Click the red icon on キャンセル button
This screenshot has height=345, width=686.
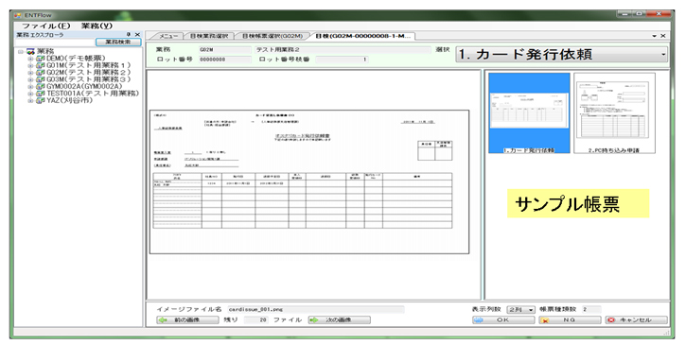pos(611,320)
